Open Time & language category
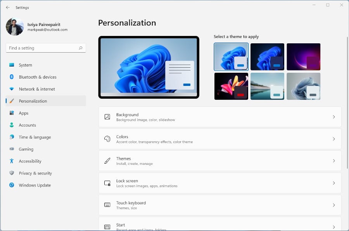 (46, 137)
